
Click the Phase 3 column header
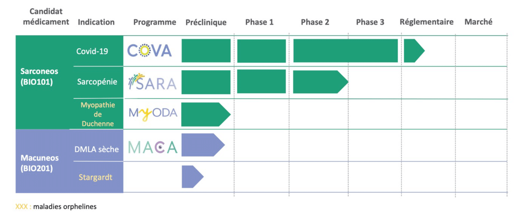coord(370,22)
